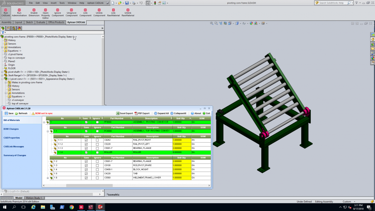Open CAD Properties in CADLink sidebar

tap(12, 138)
